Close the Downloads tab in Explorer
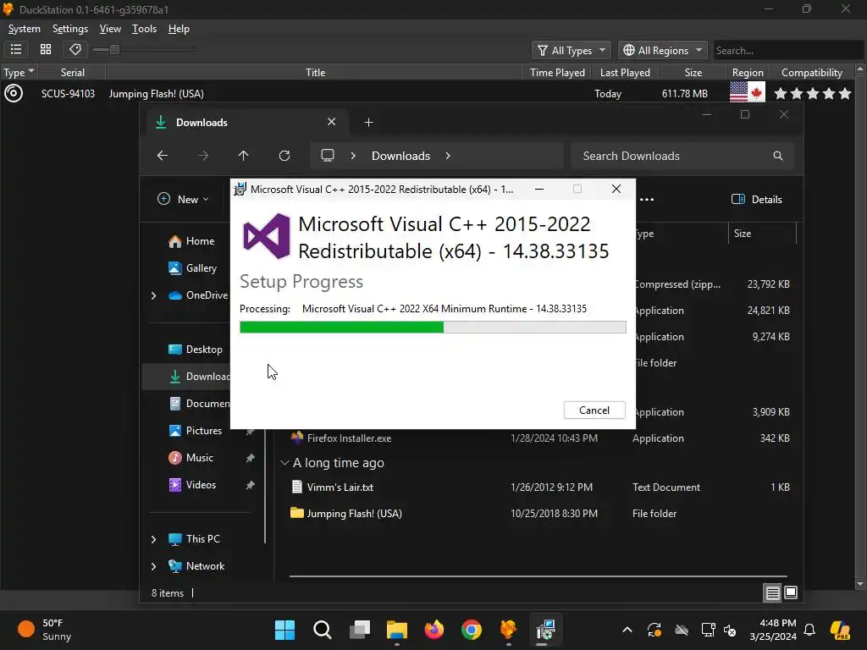 pos(331,122)
